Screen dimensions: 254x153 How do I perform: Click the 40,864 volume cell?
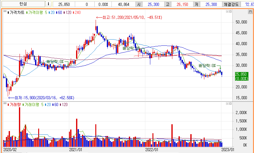[x=124, y=4]
